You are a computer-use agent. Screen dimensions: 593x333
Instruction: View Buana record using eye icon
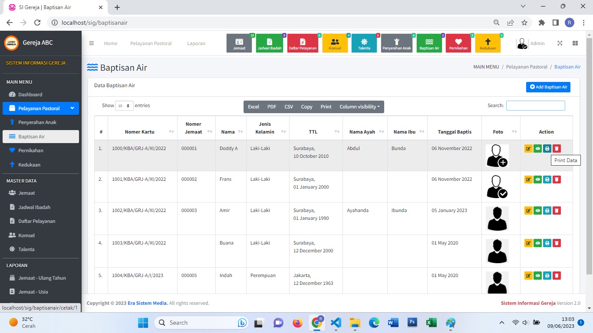tap(537, 243)
